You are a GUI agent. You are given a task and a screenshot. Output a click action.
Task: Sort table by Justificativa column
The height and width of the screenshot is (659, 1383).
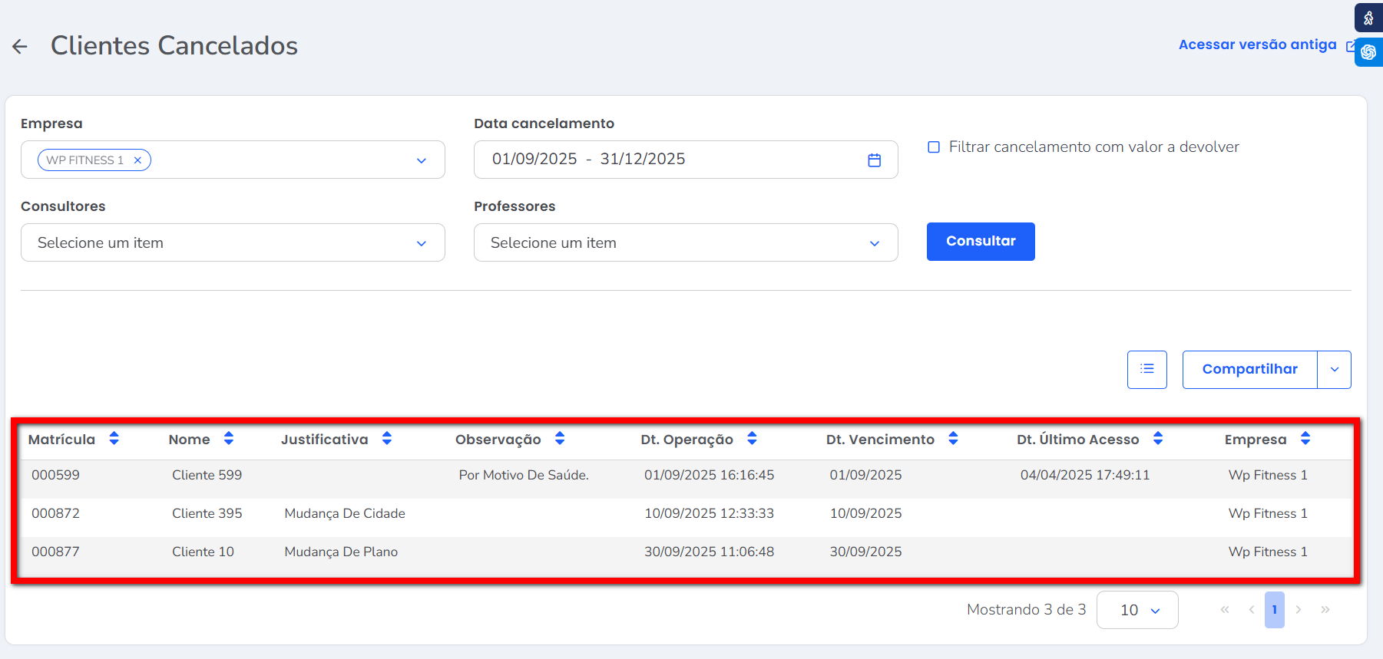tap(386, 439)
